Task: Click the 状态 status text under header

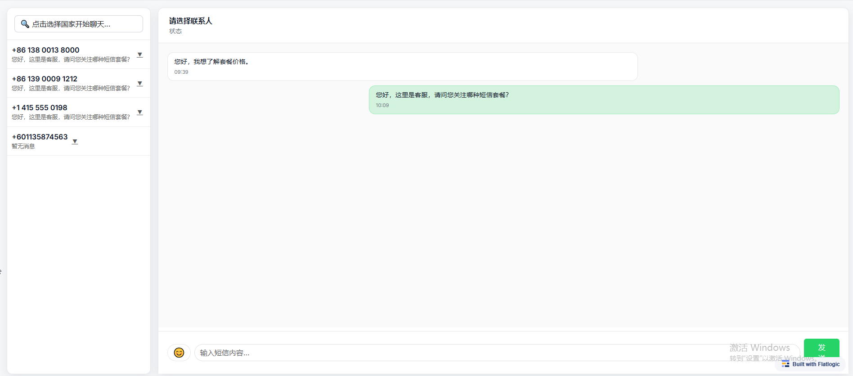Action: [x=175, y=31]
